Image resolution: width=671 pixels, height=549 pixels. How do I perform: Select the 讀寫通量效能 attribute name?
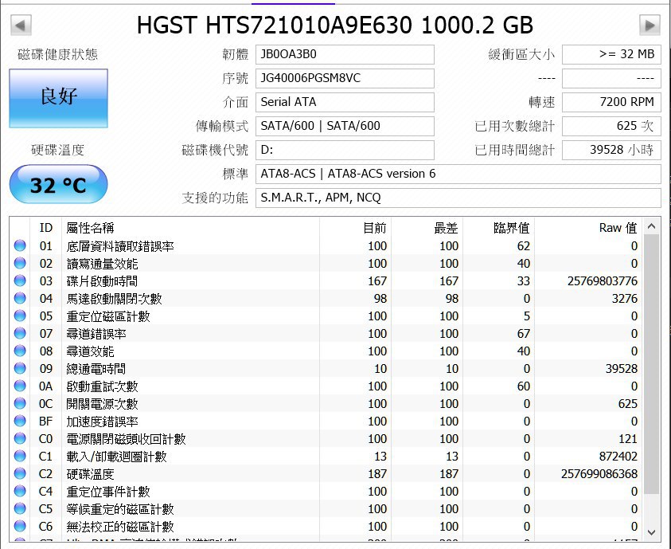point(102,264)
